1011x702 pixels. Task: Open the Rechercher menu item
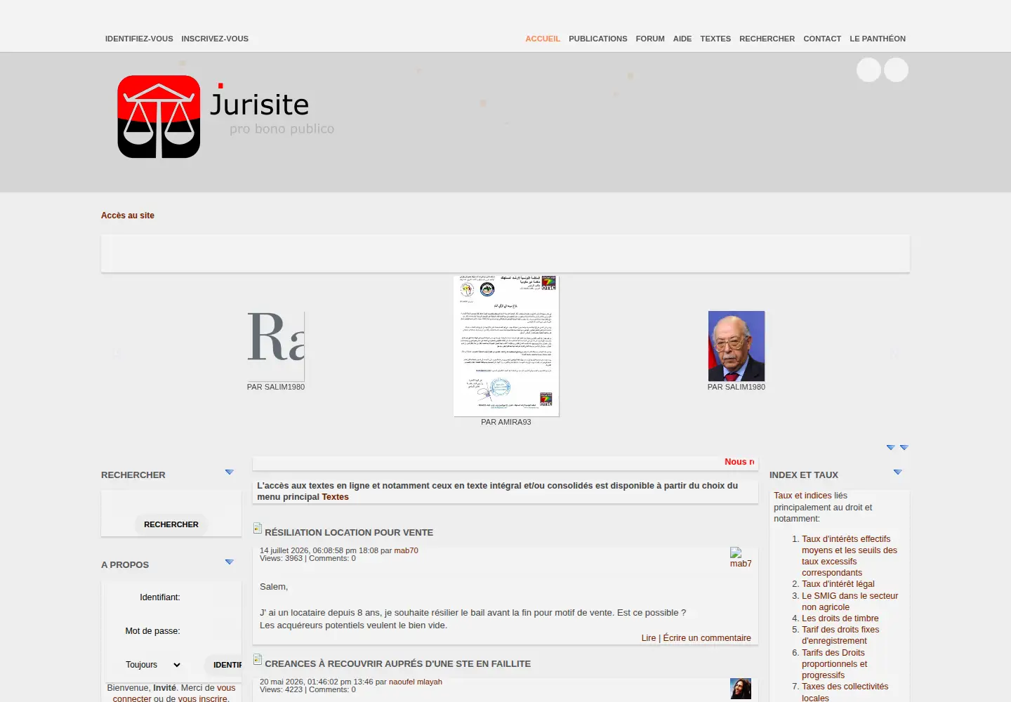coord(767,39)
